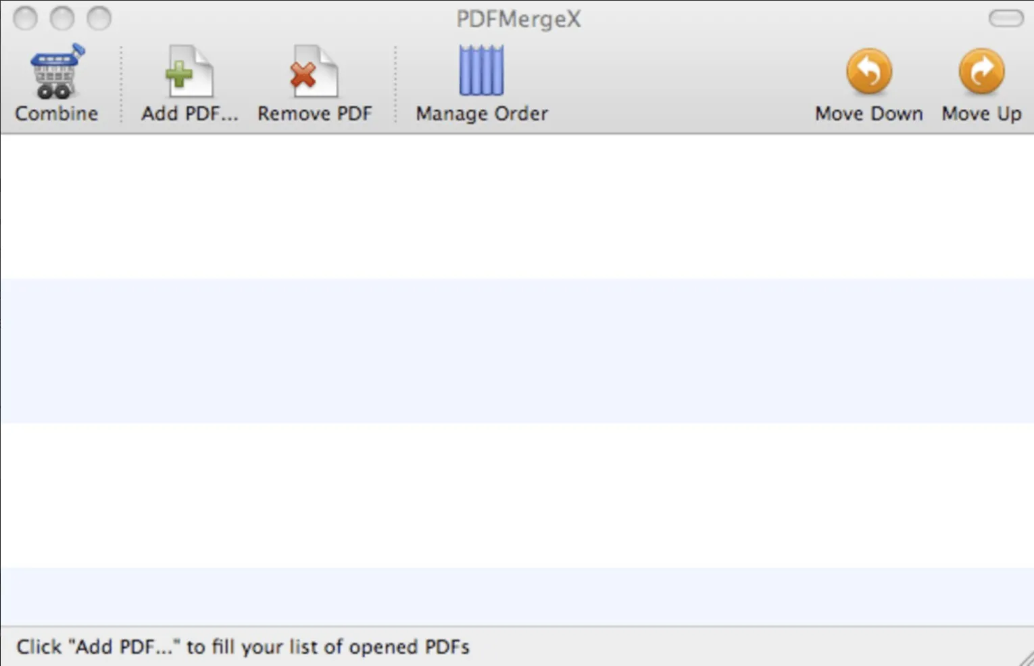Toggle toolbar visibility with the pill button
Screen dimensions: 1034x666
click(1006, 18)
